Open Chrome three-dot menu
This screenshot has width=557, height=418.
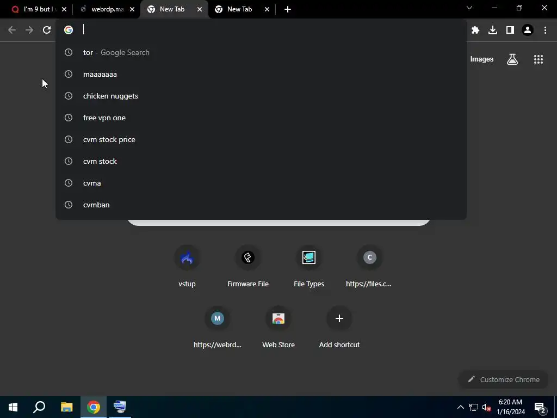(x=545, y=30)
